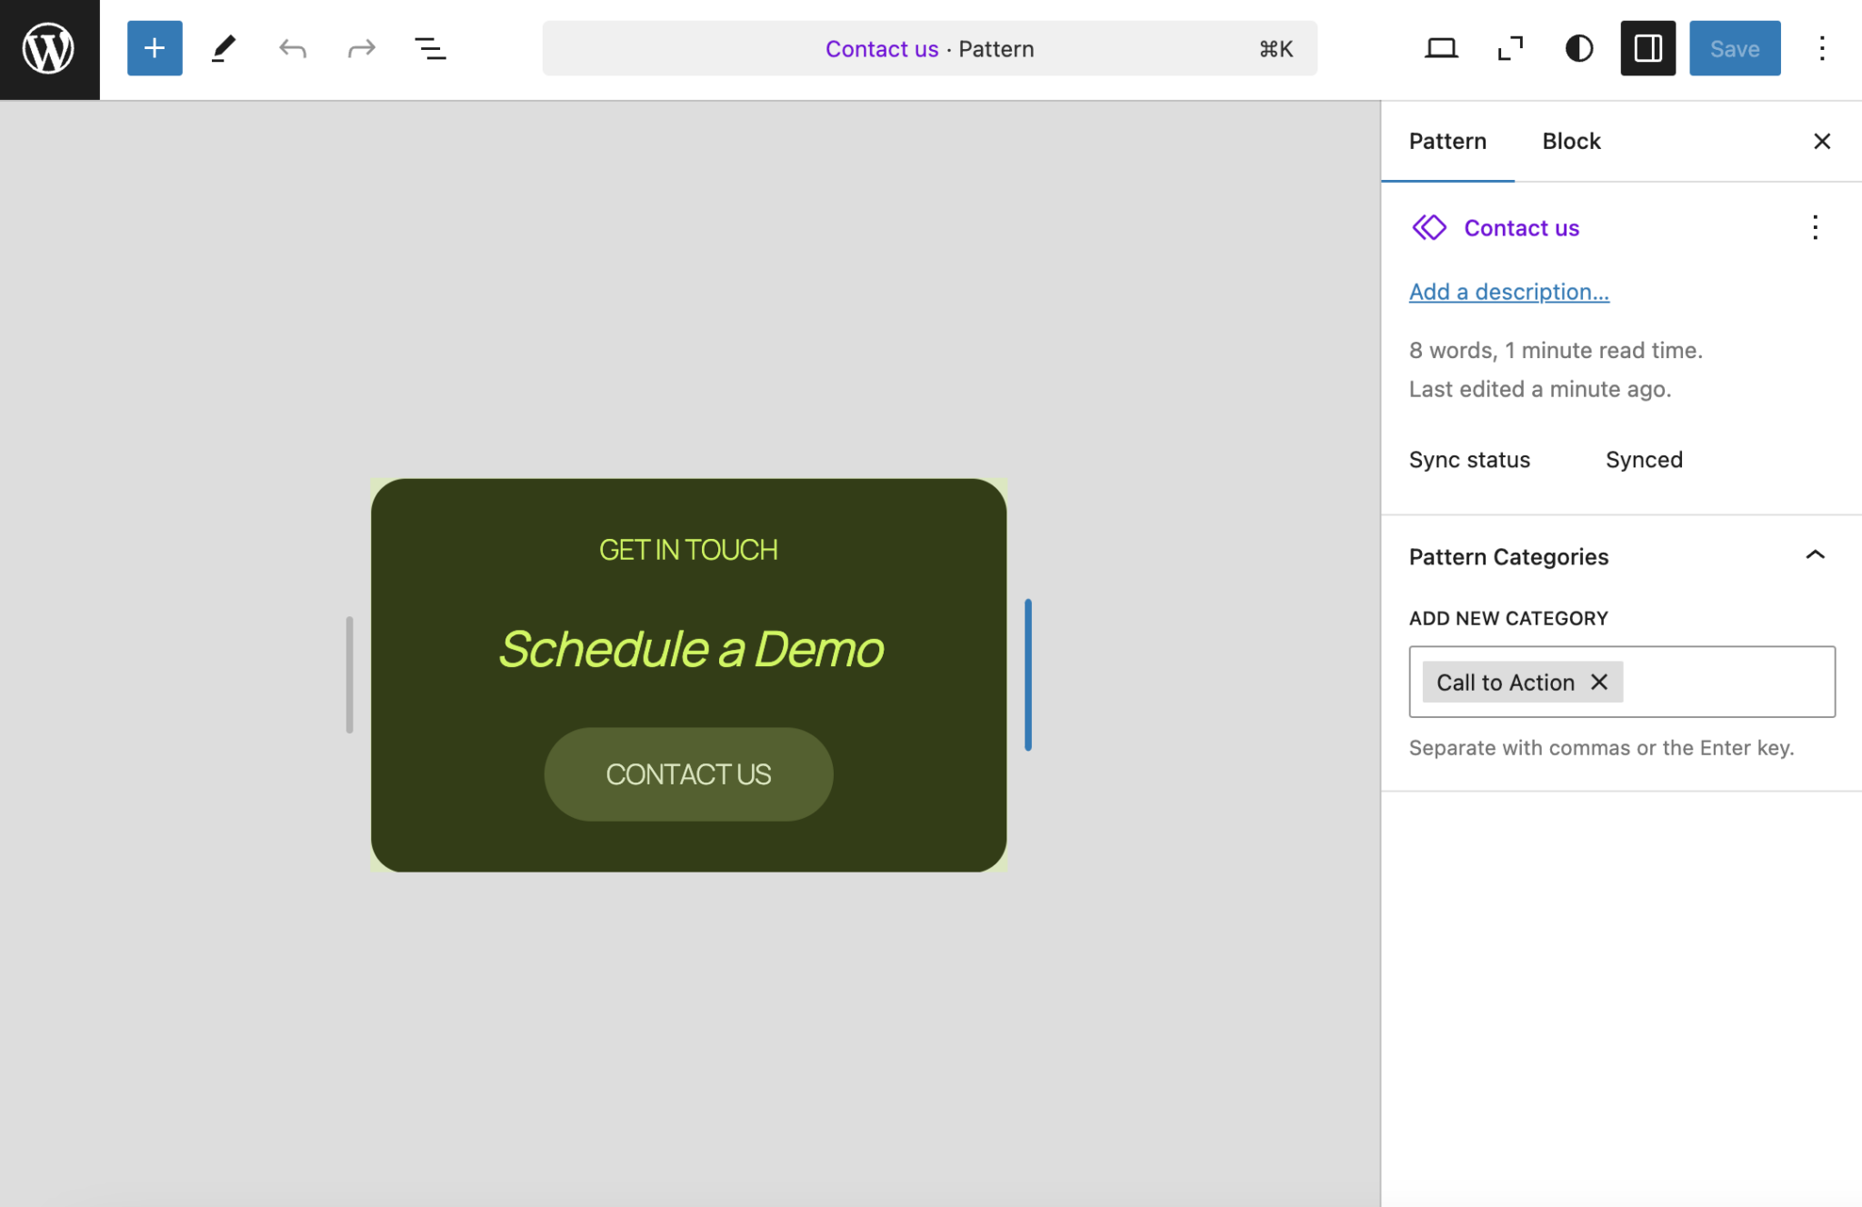Toggle the Styles panel
This screenshot has height=1207, width=1862.
click(x=1579, y=48)
